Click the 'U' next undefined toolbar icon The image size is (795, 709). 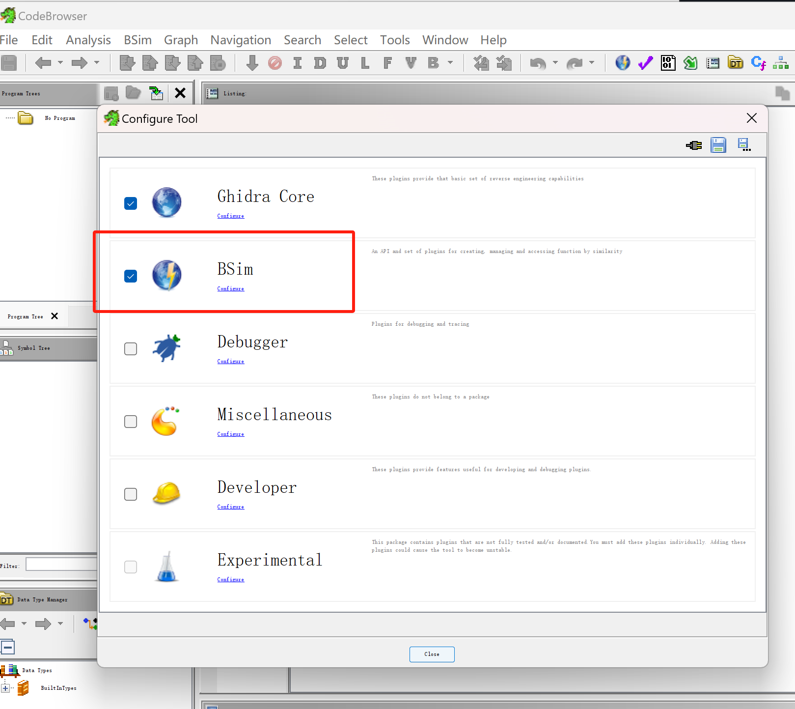click(343, 63)
